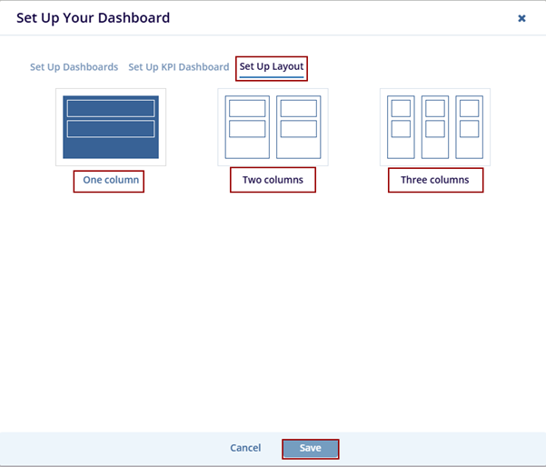546x467 pixels.
Task: Click leftmost column in three-column layout preview
Action: click(x=401, y=127)
